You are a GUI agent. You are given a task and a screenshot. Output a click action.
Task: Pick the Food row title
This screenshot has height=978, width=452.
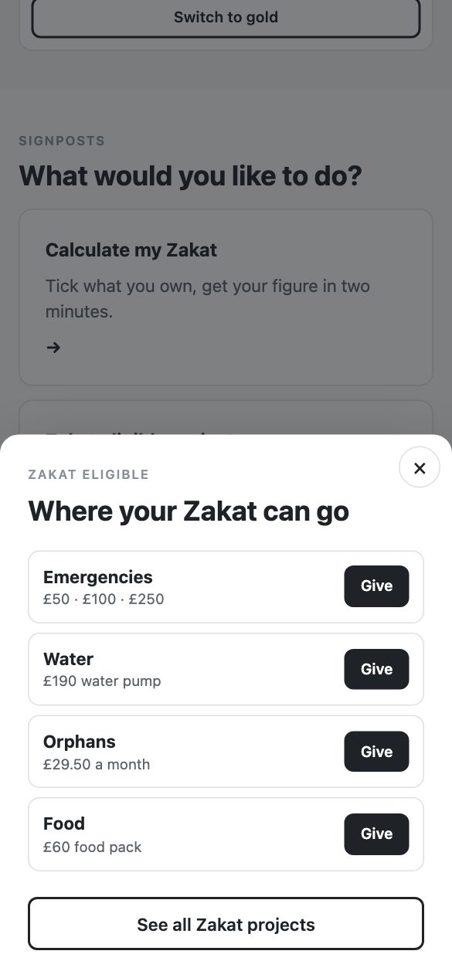click(64, 823)
